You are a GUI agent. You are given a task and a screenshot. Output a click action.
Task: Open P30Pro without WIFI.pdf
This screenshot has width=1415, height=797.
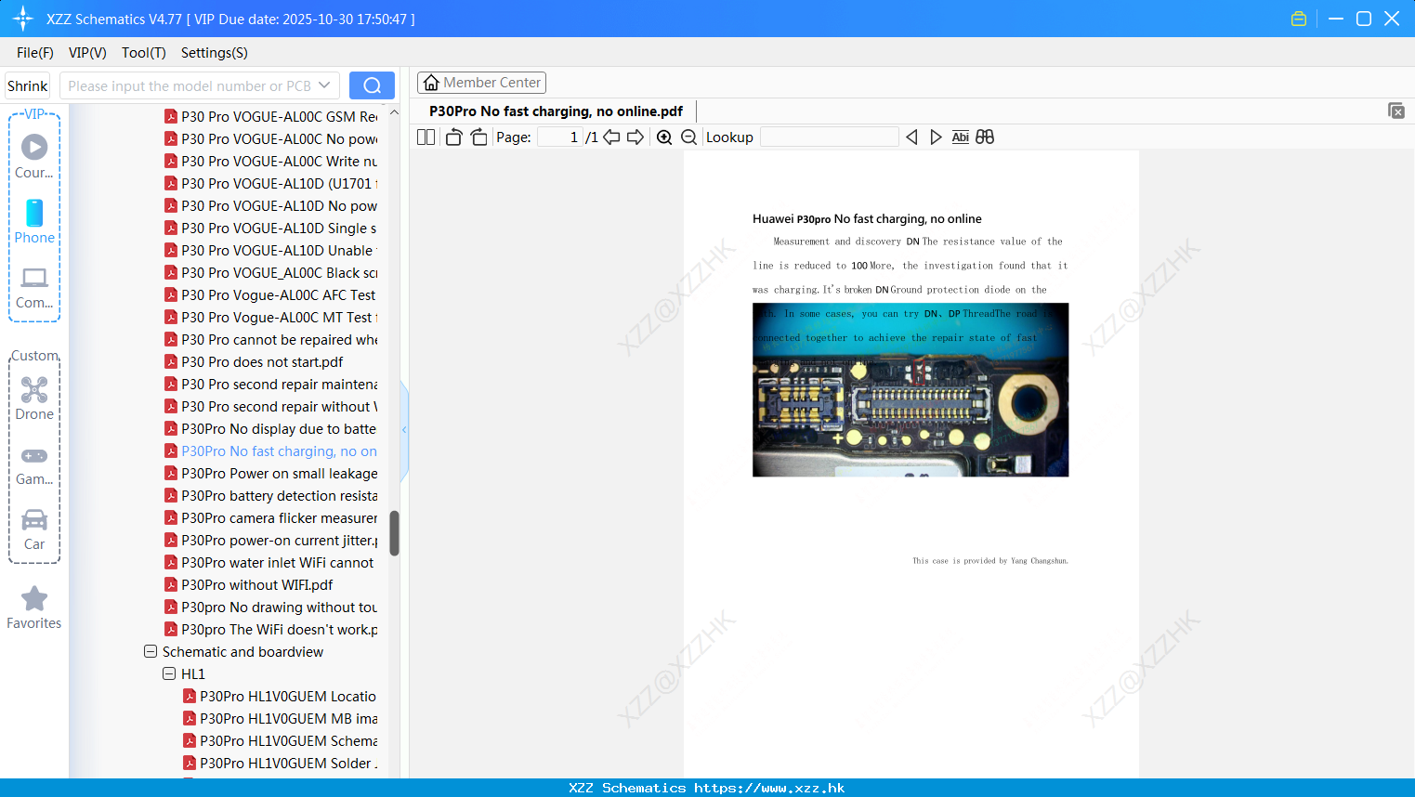(249, 585)
